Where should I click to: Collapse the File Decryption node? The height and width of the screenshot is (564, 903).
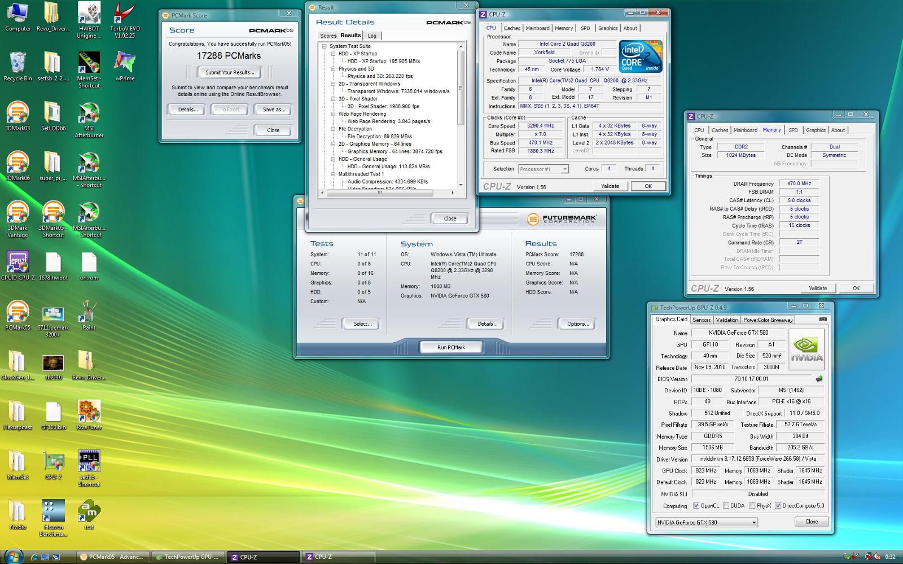pyautogui.click(x=333, y=129)
